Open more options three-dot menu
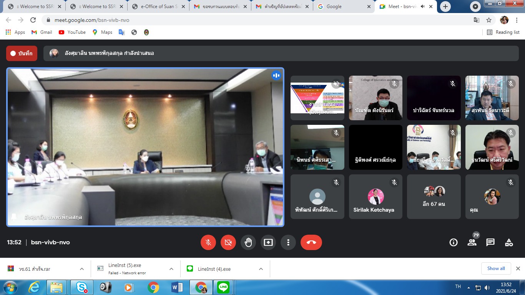Viewport: 525px width, 295px height. click(288, 242)
